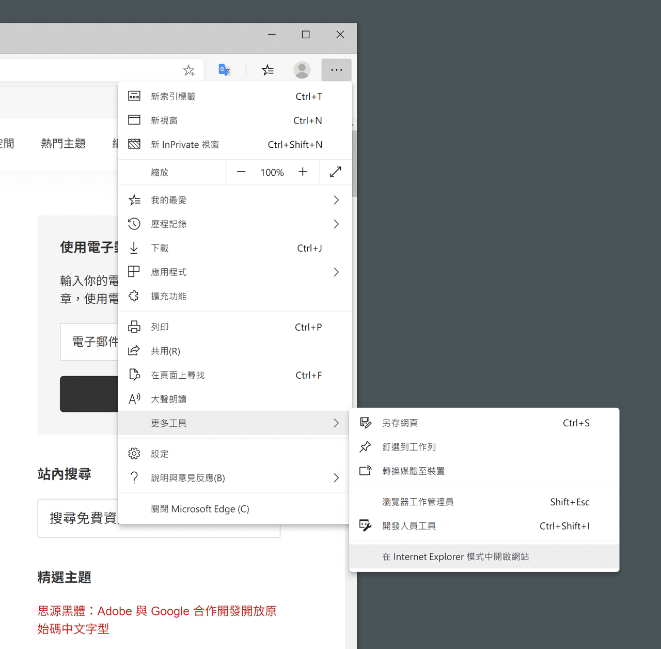Click the cast media icon
This screenshot has width=661, height=649.
pos(366,471)
